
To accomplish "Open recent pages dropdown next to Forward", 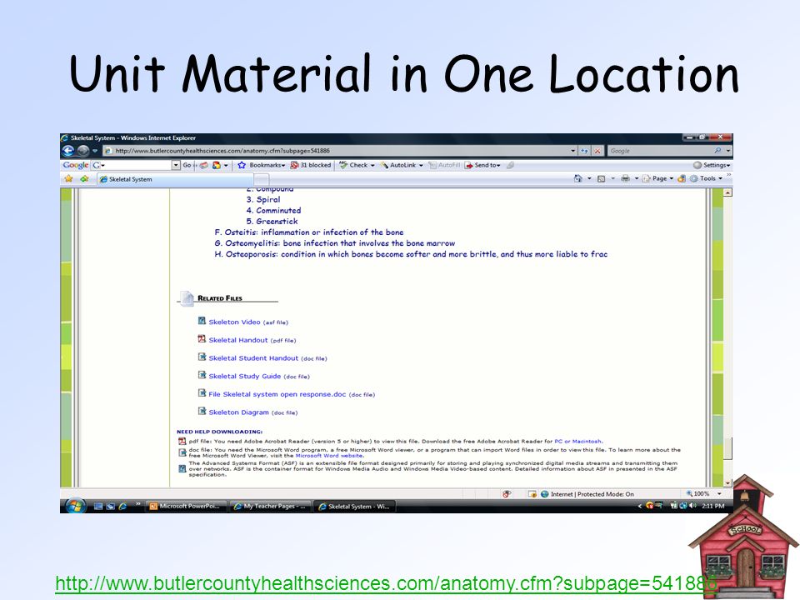I will click(95, 151).
